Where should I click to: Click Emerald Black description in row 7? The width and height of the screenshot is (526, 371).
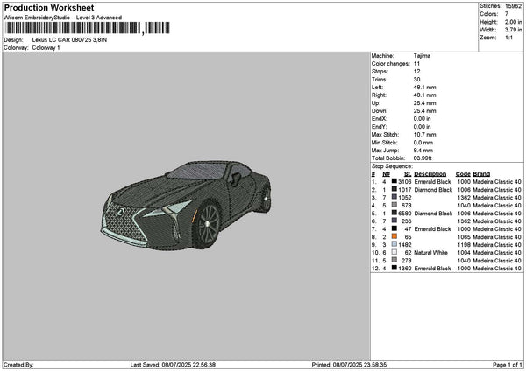(x=432, y=229)
